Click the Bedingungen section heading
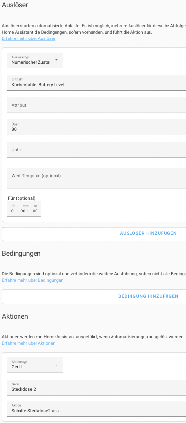This screenshot has width=186, height=423. (21, 253)
